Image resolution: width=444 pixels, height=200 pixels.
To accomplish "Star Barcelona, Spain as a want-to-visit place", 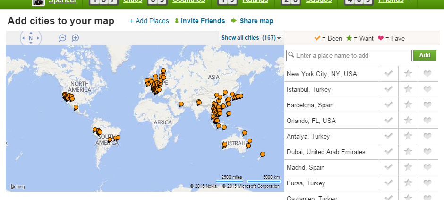I will (x=408, y=105).
